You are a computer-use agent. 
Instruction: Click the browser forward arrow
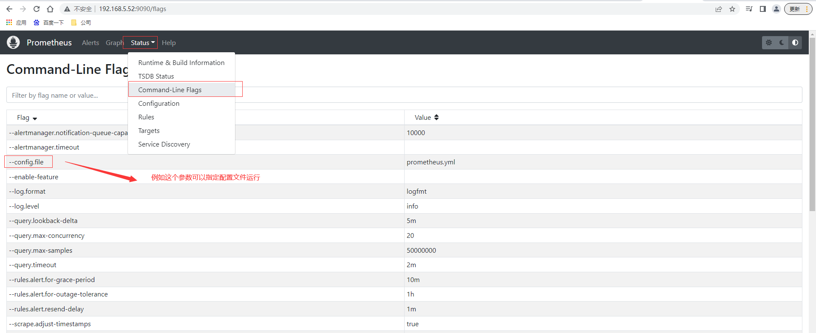pos(23,9)
